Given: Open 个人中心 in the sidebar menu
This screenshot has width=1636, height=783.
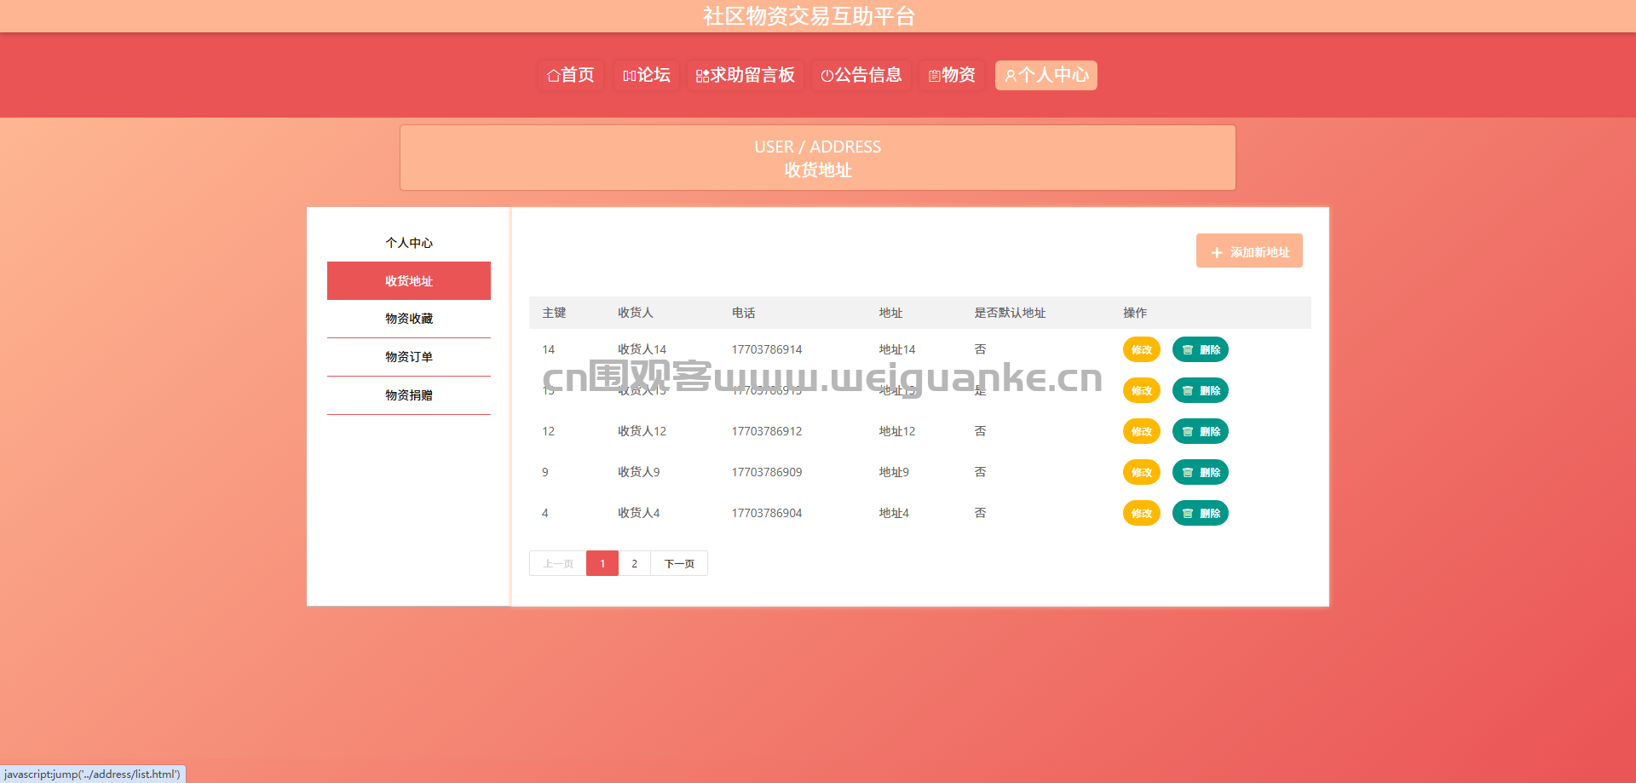Looking at the screenshot, I should (x=409, y=243).
